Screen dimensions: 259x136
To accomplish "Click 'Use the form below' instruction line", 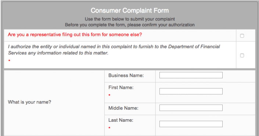I will (130, 19).
